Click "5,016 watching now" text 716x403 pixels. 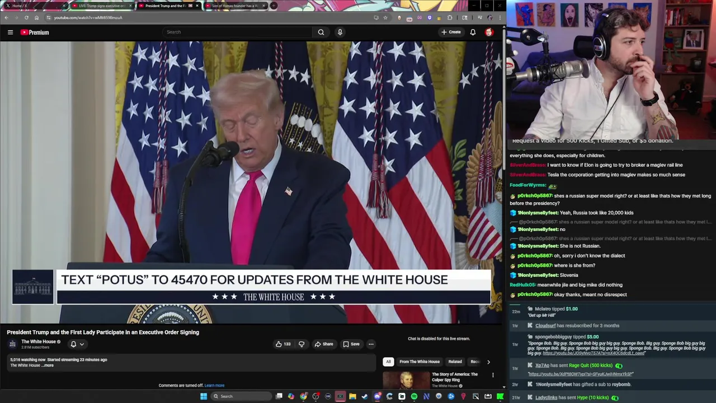28,360
